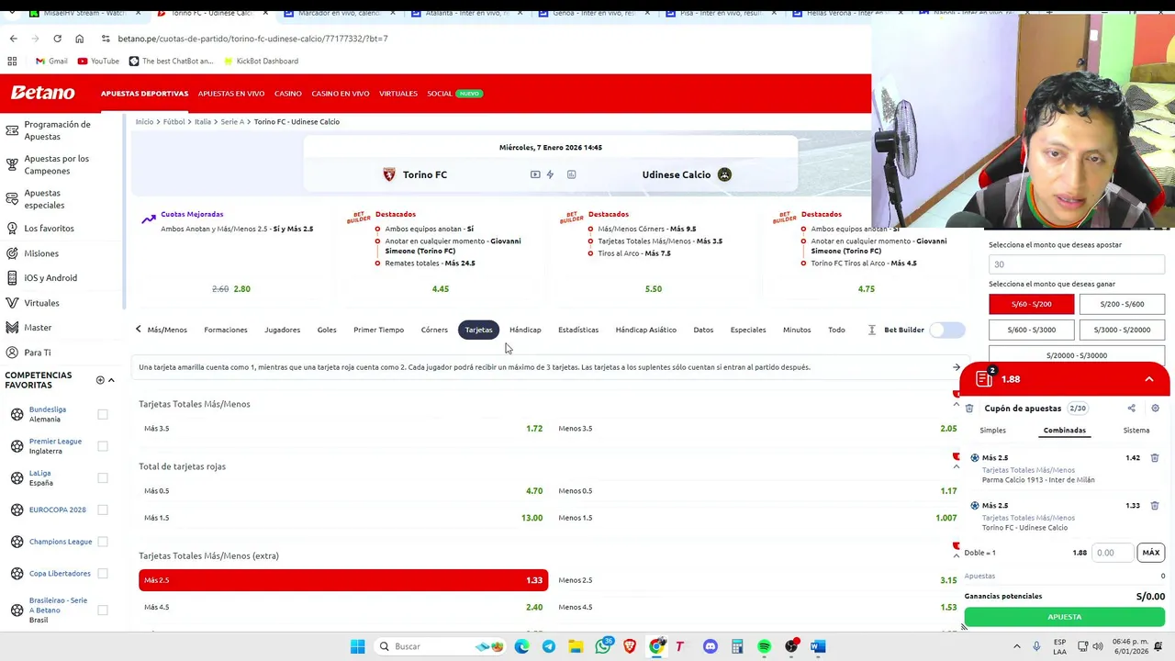Remove the Parma Calcio - Inter bet
The height and width of the screenshot is (661, 1175).
point(1155,457)
